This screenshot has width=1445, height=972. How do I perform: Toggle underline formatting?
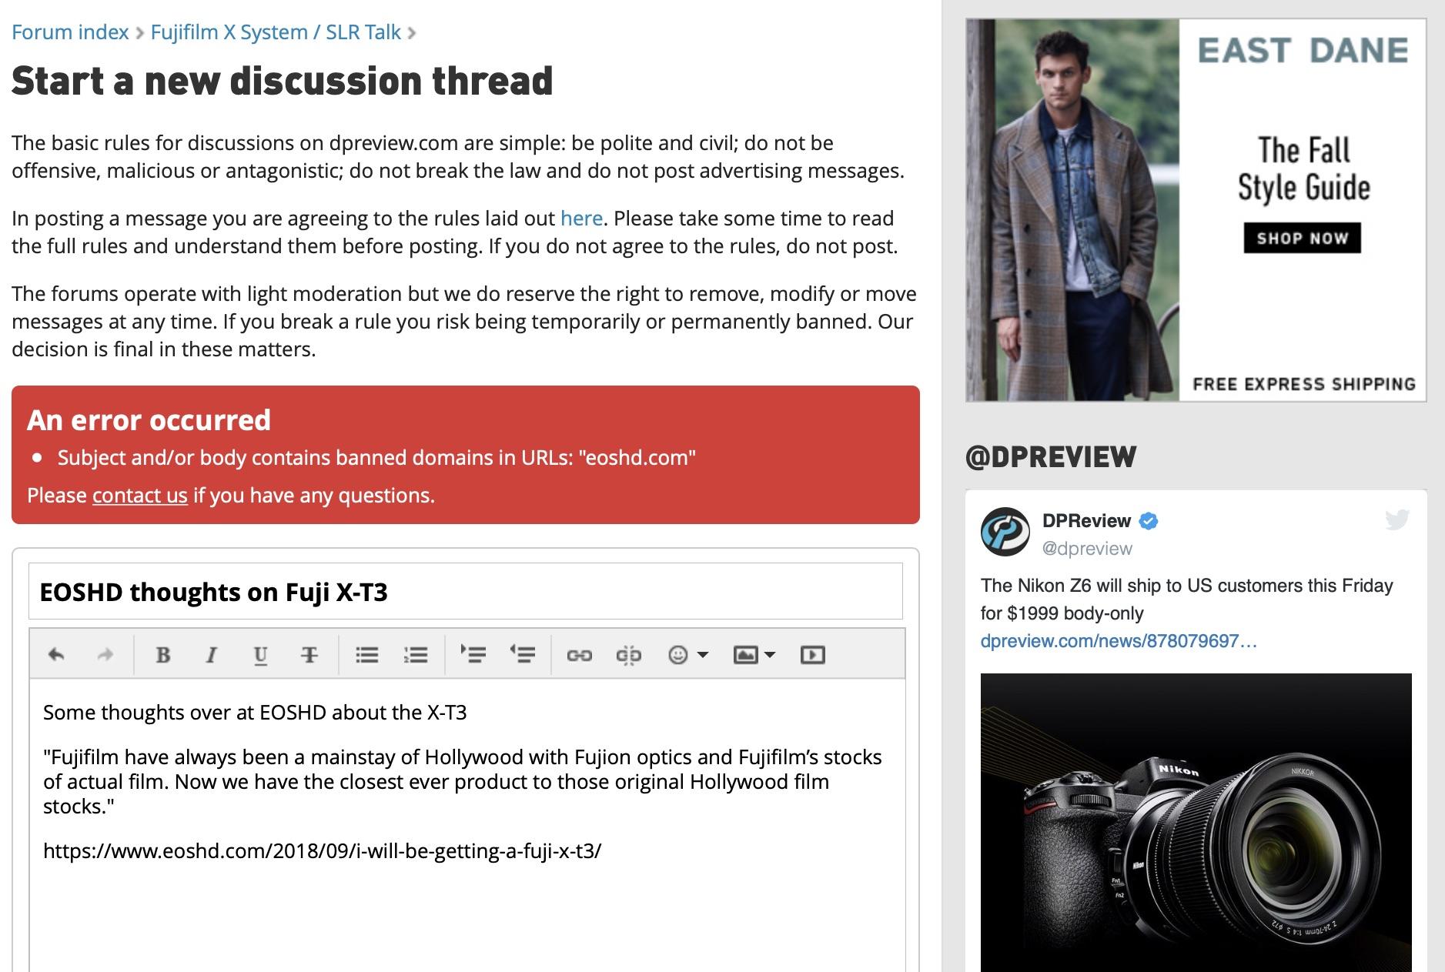pos(260,655)
